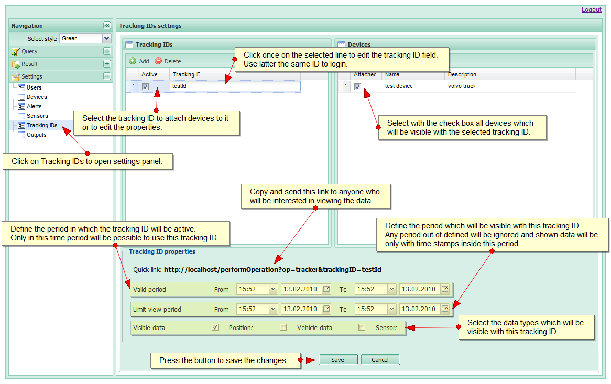
Task: Click the Users tree item icon
Action: [x=21, y=88]
